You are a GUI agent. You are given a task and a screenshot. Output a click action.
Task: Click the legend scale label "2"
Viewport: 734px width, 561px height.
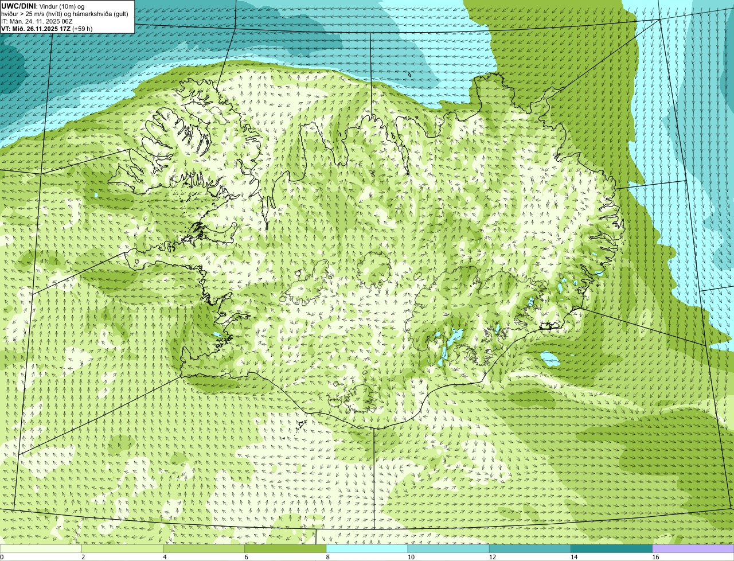click(x=83, y=557)
